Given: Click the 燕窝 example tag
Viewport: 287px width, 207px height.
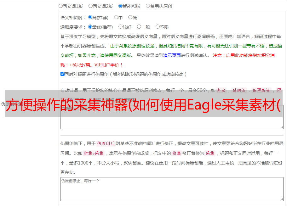Looking at the screenshot, I should click(221, 90).
